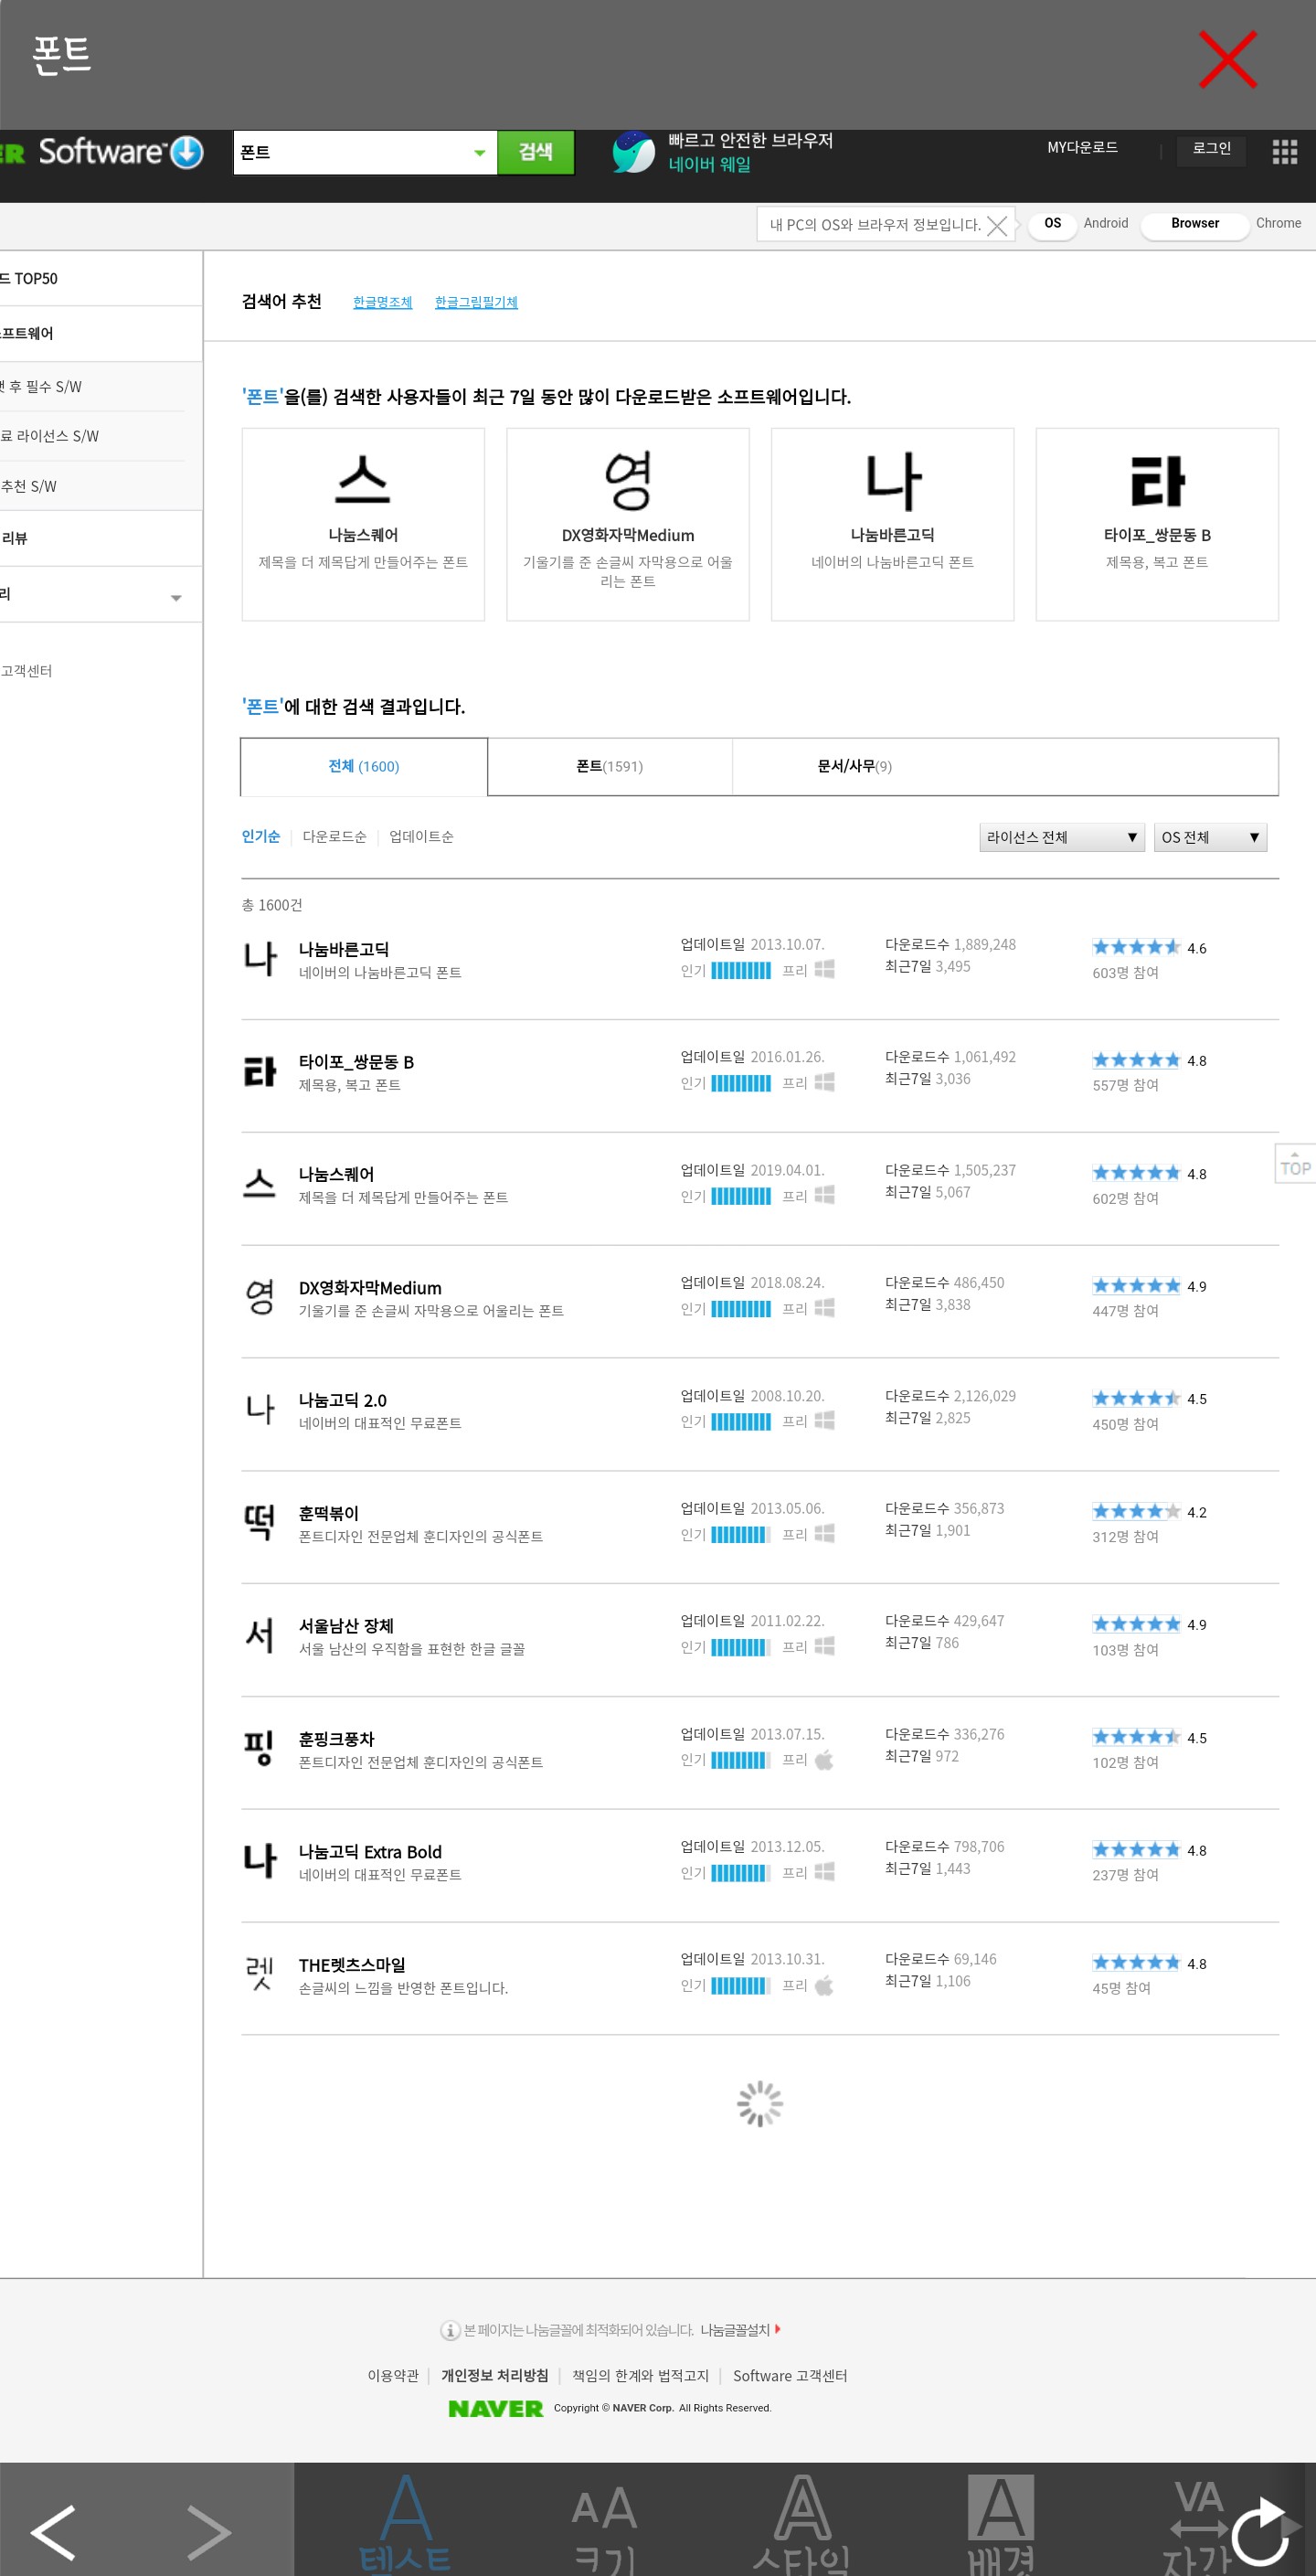1316x2576 pixels.
Task: Click the Apple icon in THE렛츠스마일 row
Action: (x=824, y=1985)
